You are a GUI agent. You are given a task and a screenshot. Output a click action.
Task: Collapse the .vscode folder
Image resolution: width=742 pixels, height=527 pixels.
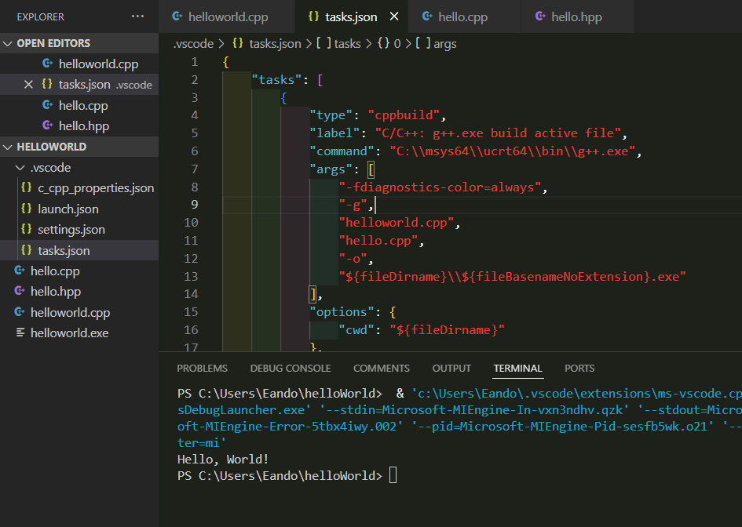(x=20, y=168)
